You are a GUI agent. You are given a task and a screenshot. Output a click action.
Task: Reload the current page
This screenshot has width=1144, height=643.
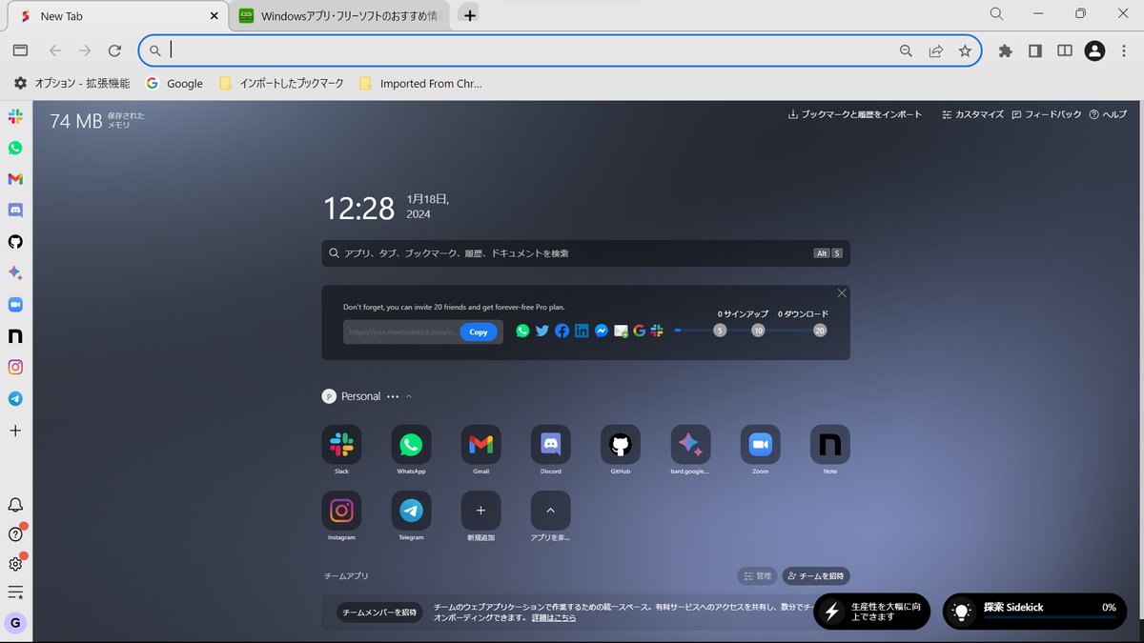(114, 50)
